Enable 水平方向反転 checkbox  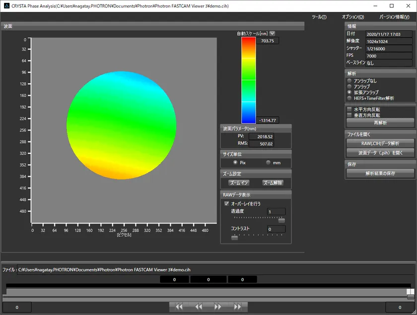pyautogui.click(x=349, y=109)
